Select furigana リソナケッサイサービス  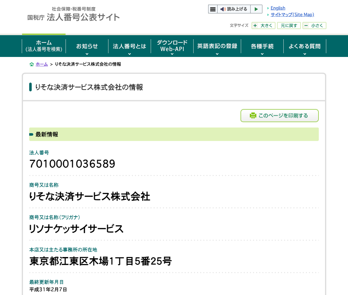pyautogui.click(x=76, y=229)
